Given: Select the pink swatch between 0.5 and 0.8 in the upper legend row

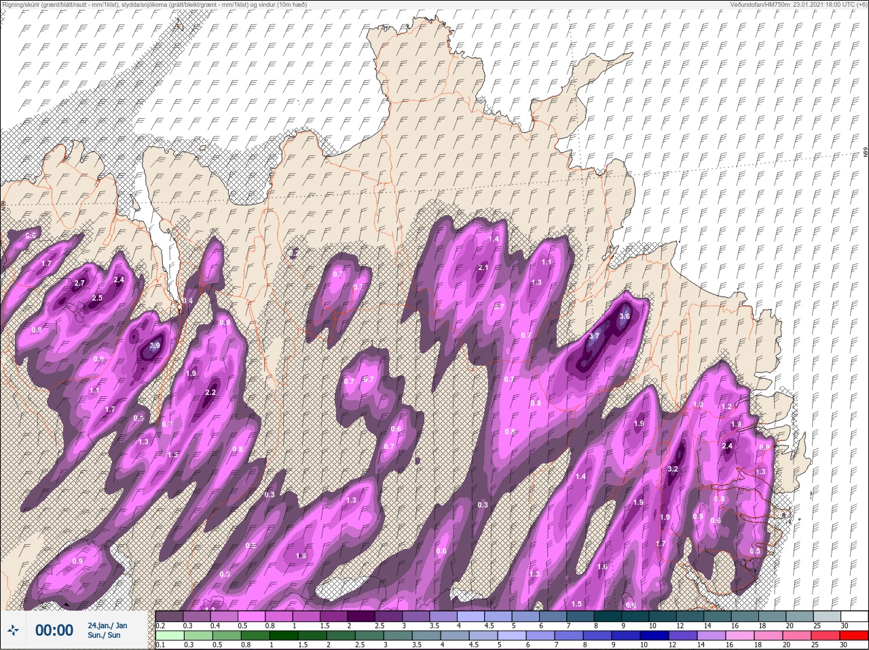Looking at the screenshot, I should 252,616.
